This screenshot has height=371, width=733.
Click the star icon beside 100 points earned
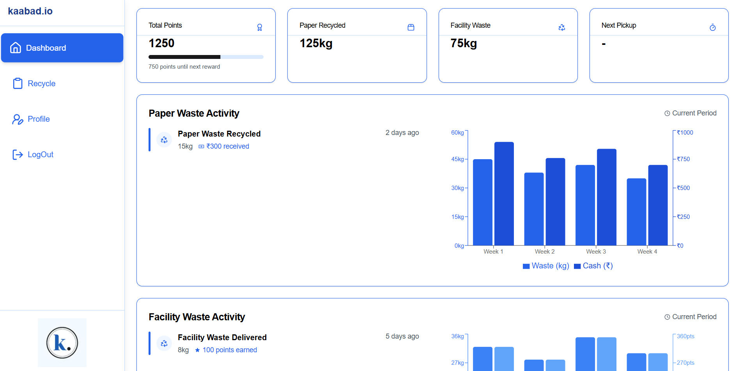(198, 350)
